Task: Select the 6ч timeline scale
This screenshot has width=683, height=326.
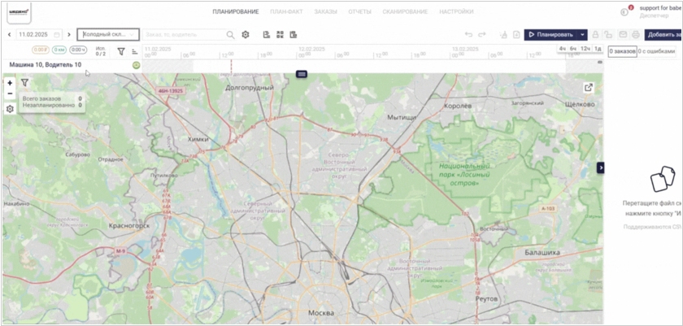Action: point(573,49)
